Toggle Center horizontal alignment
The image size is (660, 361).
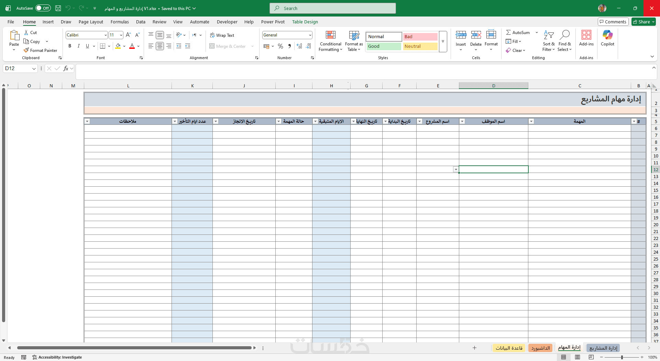(160, 46)
